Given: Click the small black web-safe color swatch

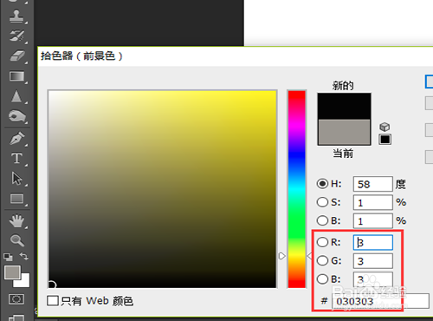Looking at the screenshot, I should (x=385, y=140).
